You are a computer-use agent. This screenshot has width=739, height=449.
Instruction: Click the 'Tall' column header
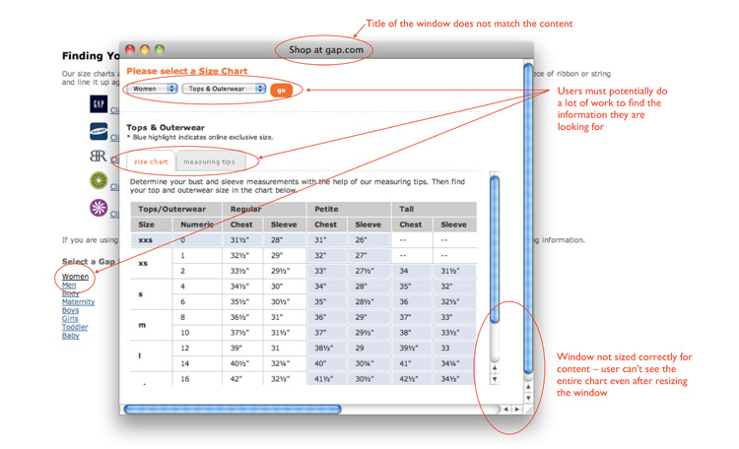coord(435,209)
